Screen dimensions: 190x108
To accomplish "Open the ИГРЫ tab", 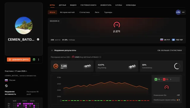I will pyautogui.click(x=52, y=5).
